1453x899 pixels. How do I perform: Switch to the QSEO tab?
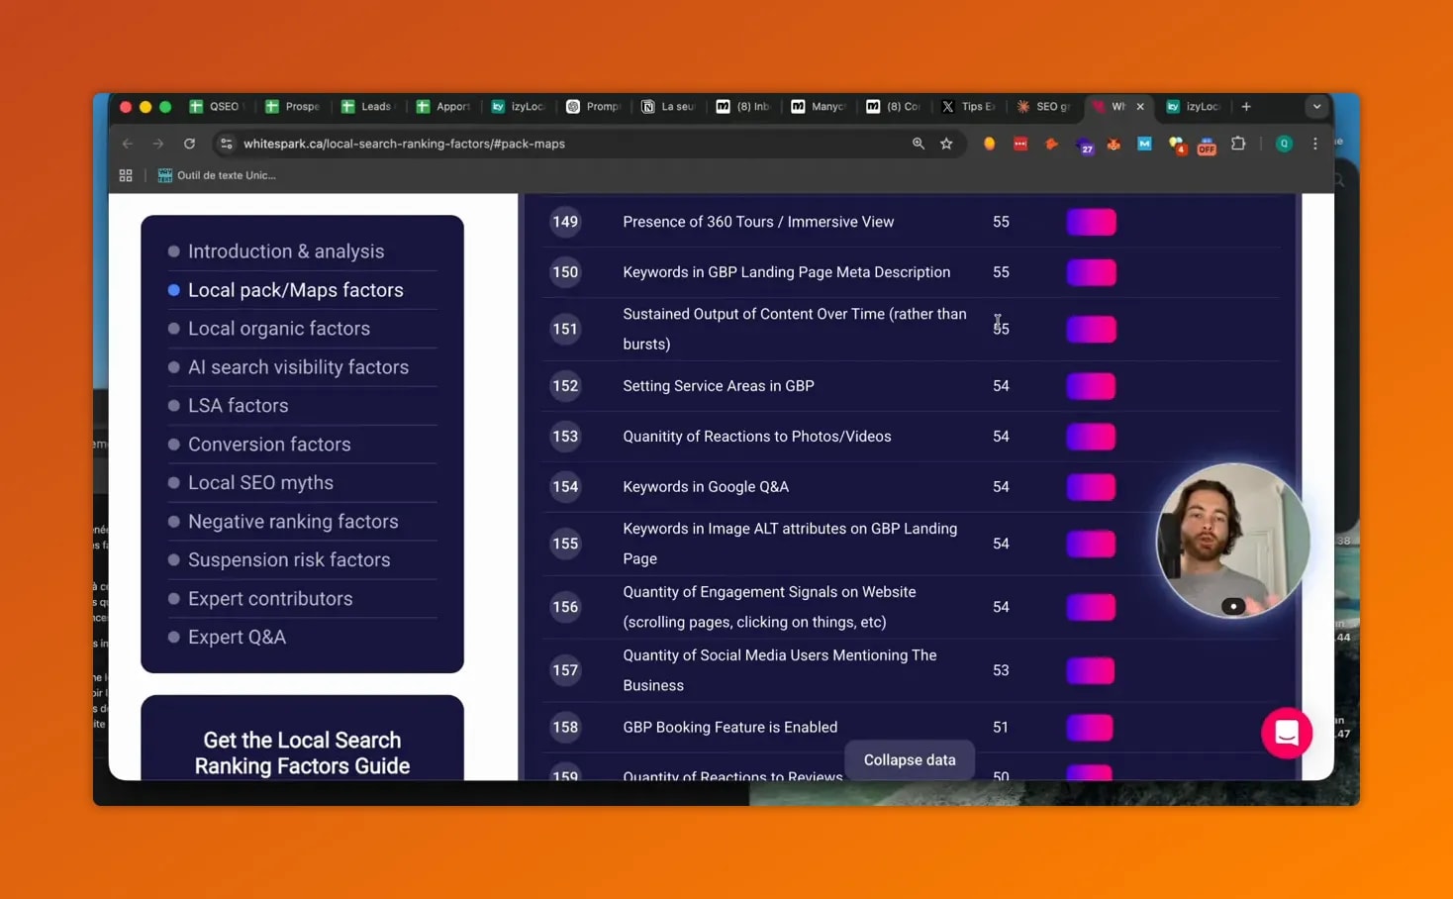216,107
